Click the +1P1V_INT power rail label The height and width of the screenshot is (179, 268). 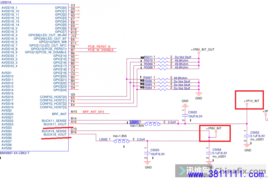pos(252,101)
